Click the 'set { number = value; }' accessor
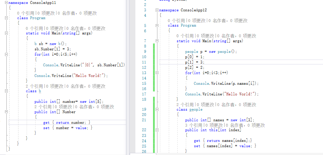Viewport: 323px width, 155px height. [68, 128]
